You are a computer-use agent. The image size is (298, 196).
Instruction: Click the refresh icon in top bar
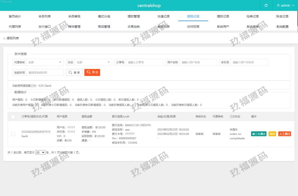coord(266,6)
